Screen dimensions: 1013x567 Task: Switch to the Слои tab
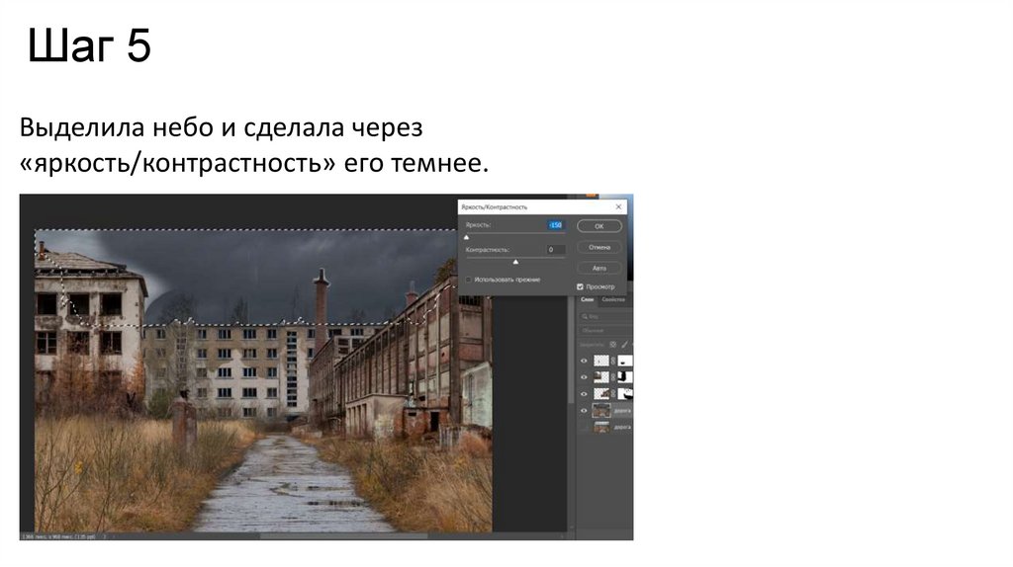[x=587, y=299]
